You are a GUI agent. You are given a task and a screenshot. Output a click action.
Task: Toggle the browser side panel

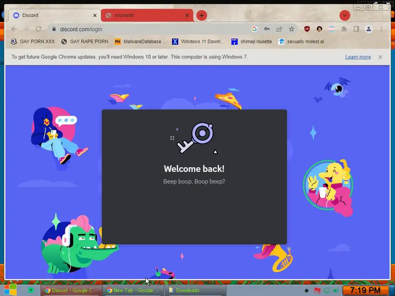coord(356,29)
